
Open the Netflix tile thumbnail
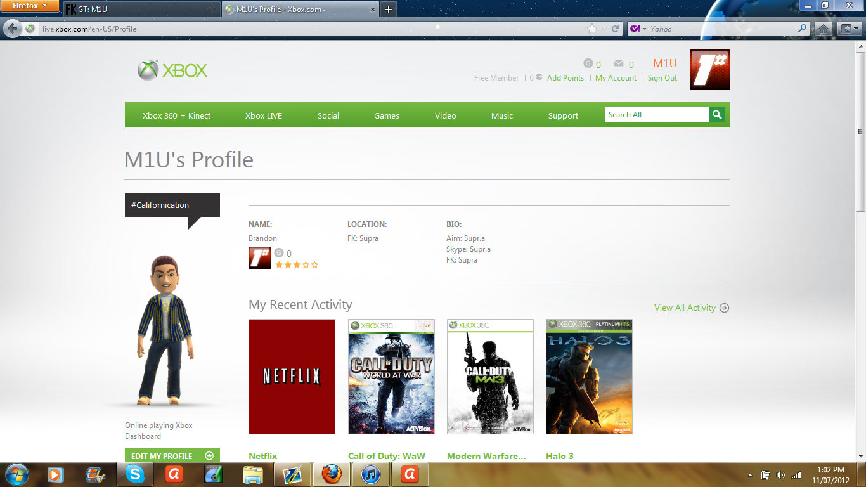pyautogui.click(x=292, y=377)
